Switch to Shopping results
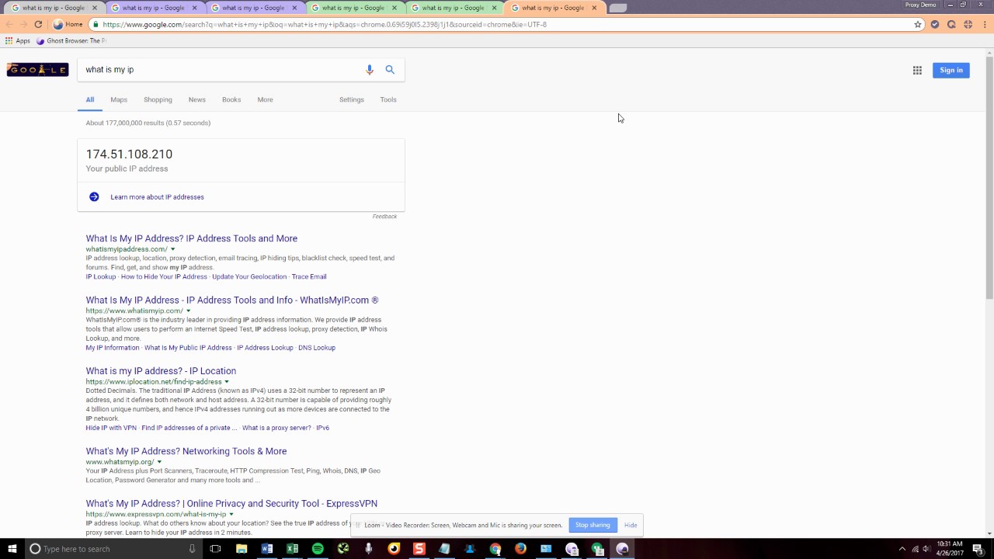This screenshot has width=994, height=559. [158, 99]
